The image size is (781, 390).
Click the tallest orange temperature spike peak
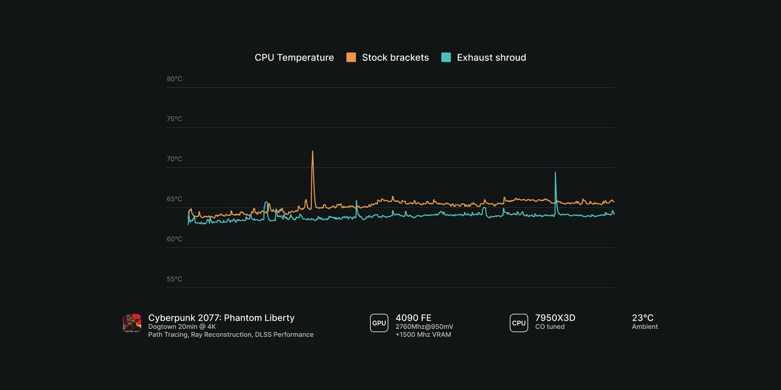(x=313, y=152)
